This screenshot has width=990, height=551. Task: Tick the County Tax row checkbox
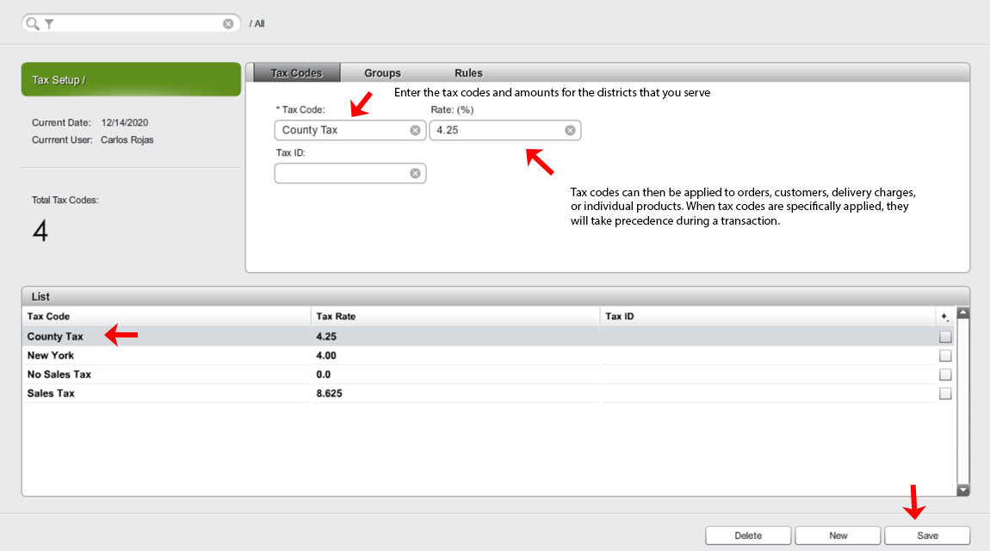tap(945, 337)
